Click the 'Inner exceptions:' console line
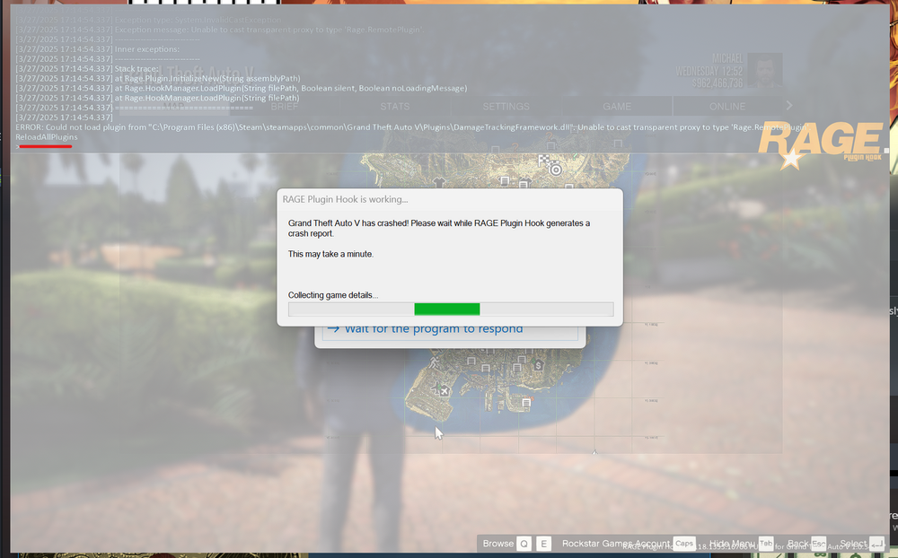 (97, 49)
